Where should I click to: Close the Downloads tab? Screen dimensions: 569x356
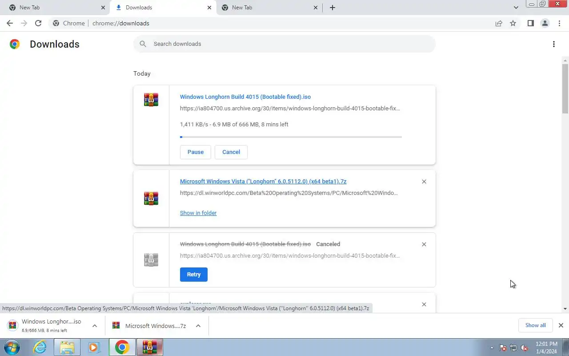[209, 8]
